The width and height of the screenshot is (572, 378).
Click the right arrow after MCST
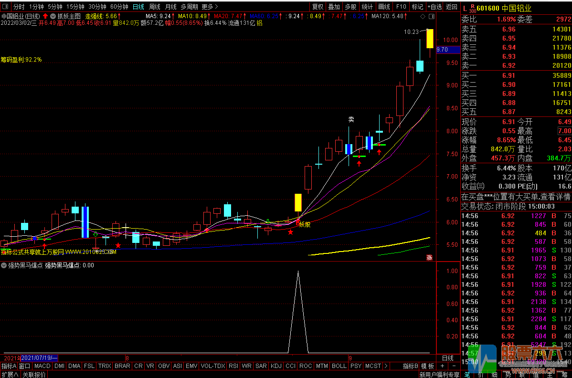tap(386, 366)
